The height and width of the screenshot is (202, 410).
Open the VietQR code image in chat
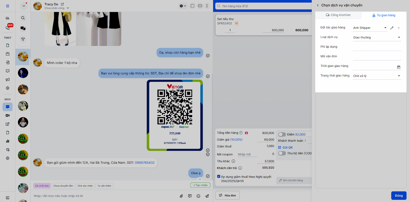pyautogui.click(x=175, y=115)
